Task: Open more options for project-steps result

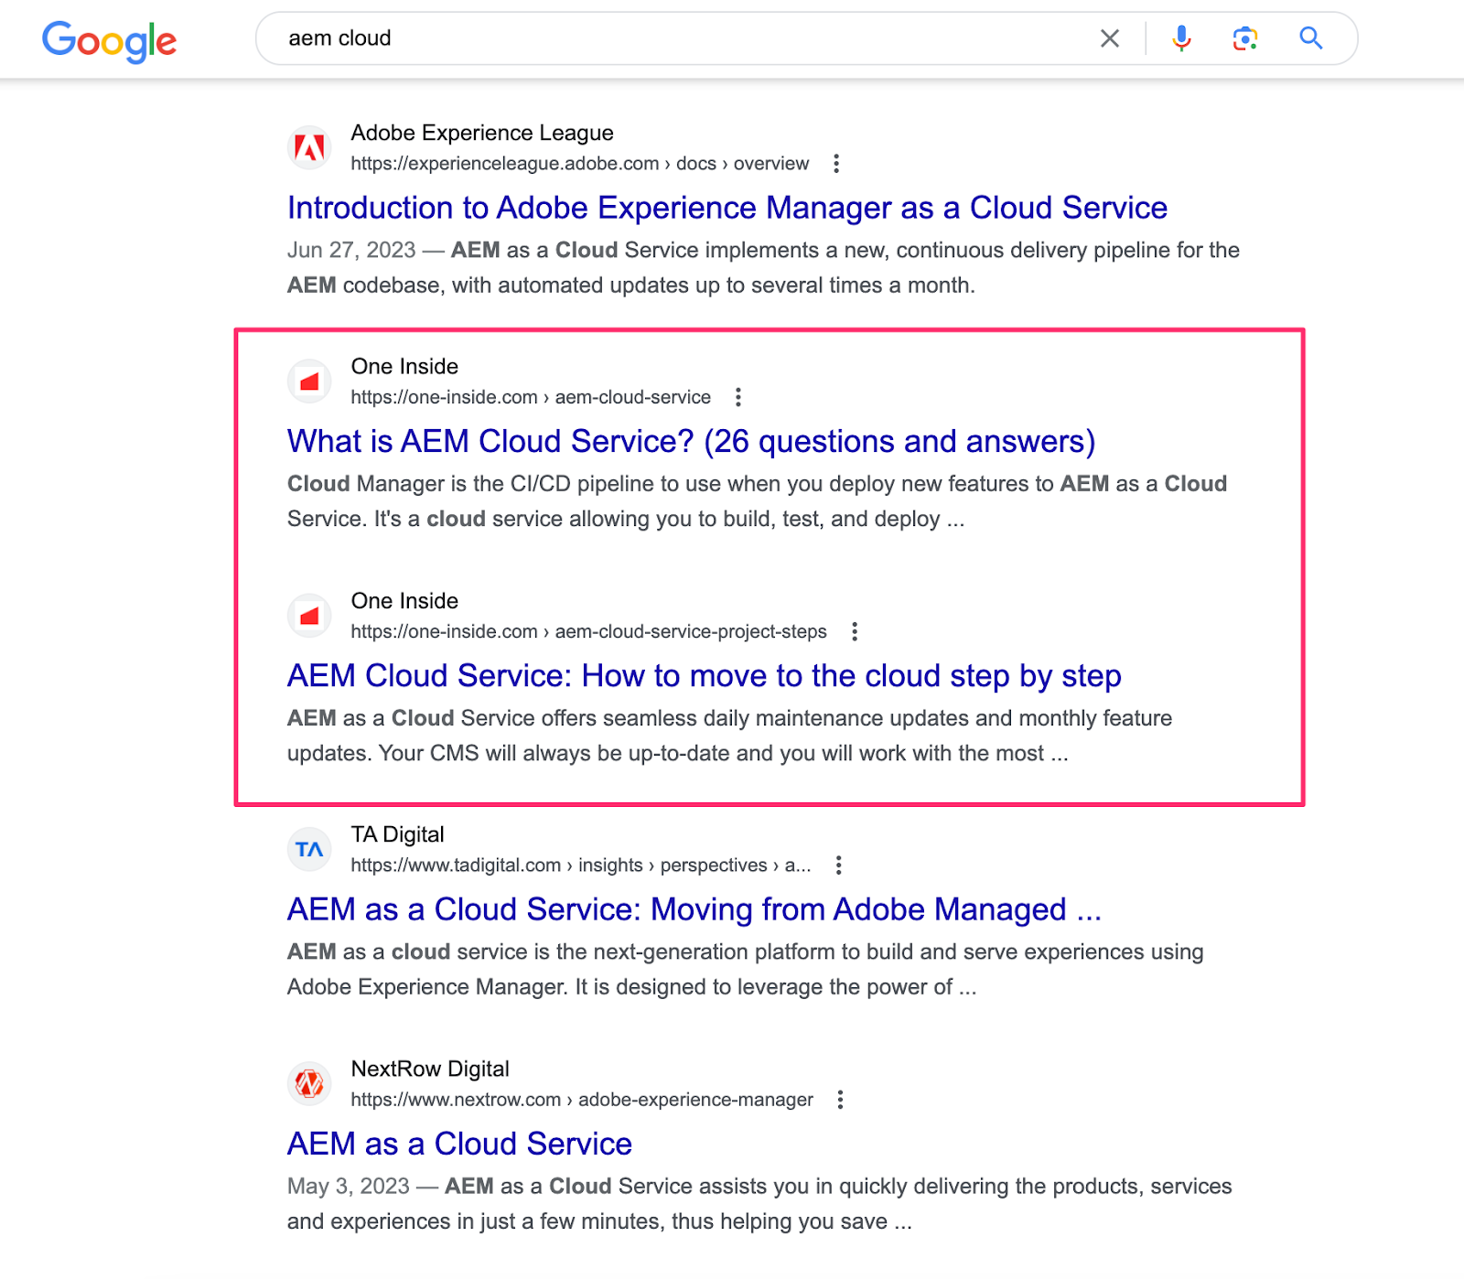Action: [x=854, y=631]
